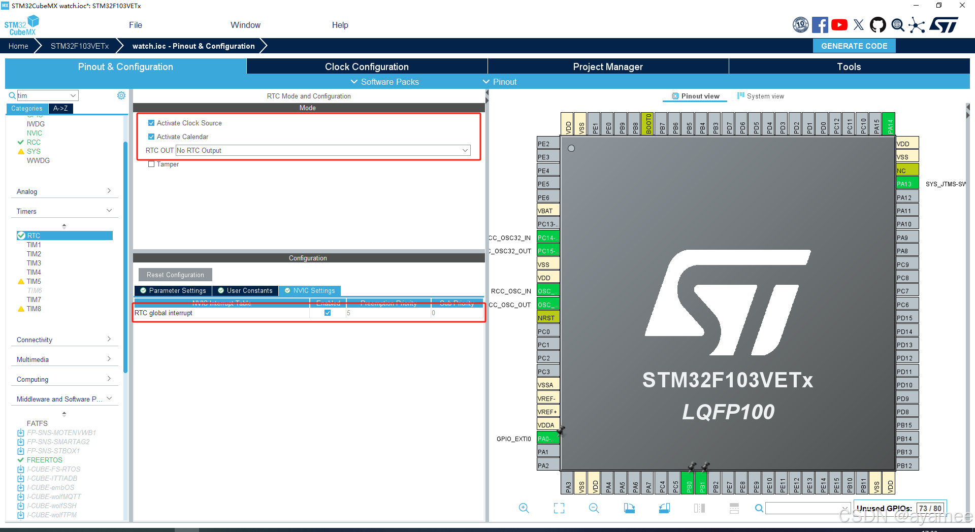Screen dimensions: 975x532
Task: Click download icon next to I-CUBE-FS-RTOS
Action: (21, 469)
